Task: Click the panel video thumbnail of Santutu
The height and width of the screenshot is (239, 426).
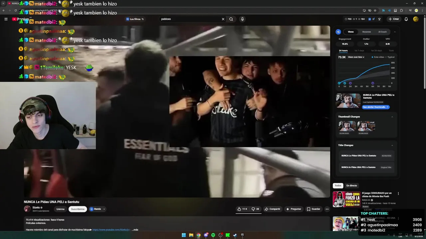Action: click(x=348, y=101)
